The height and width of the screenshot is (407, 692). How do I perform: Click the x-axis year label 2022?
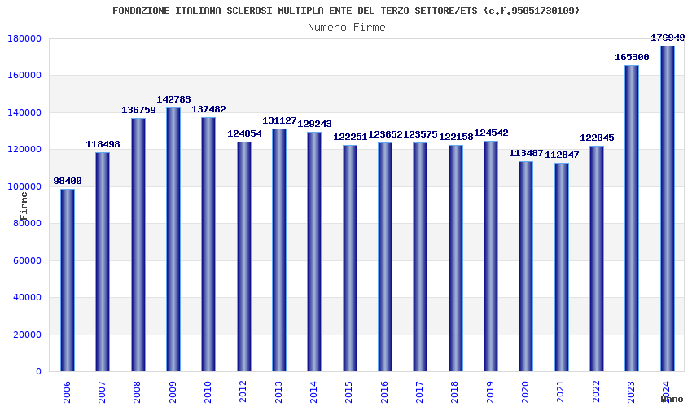point(596,392)
